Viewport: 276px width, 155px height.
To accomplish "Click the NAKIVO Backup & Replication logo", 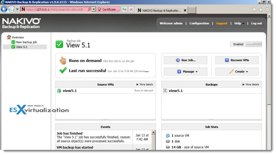I will tap(21, 23).
